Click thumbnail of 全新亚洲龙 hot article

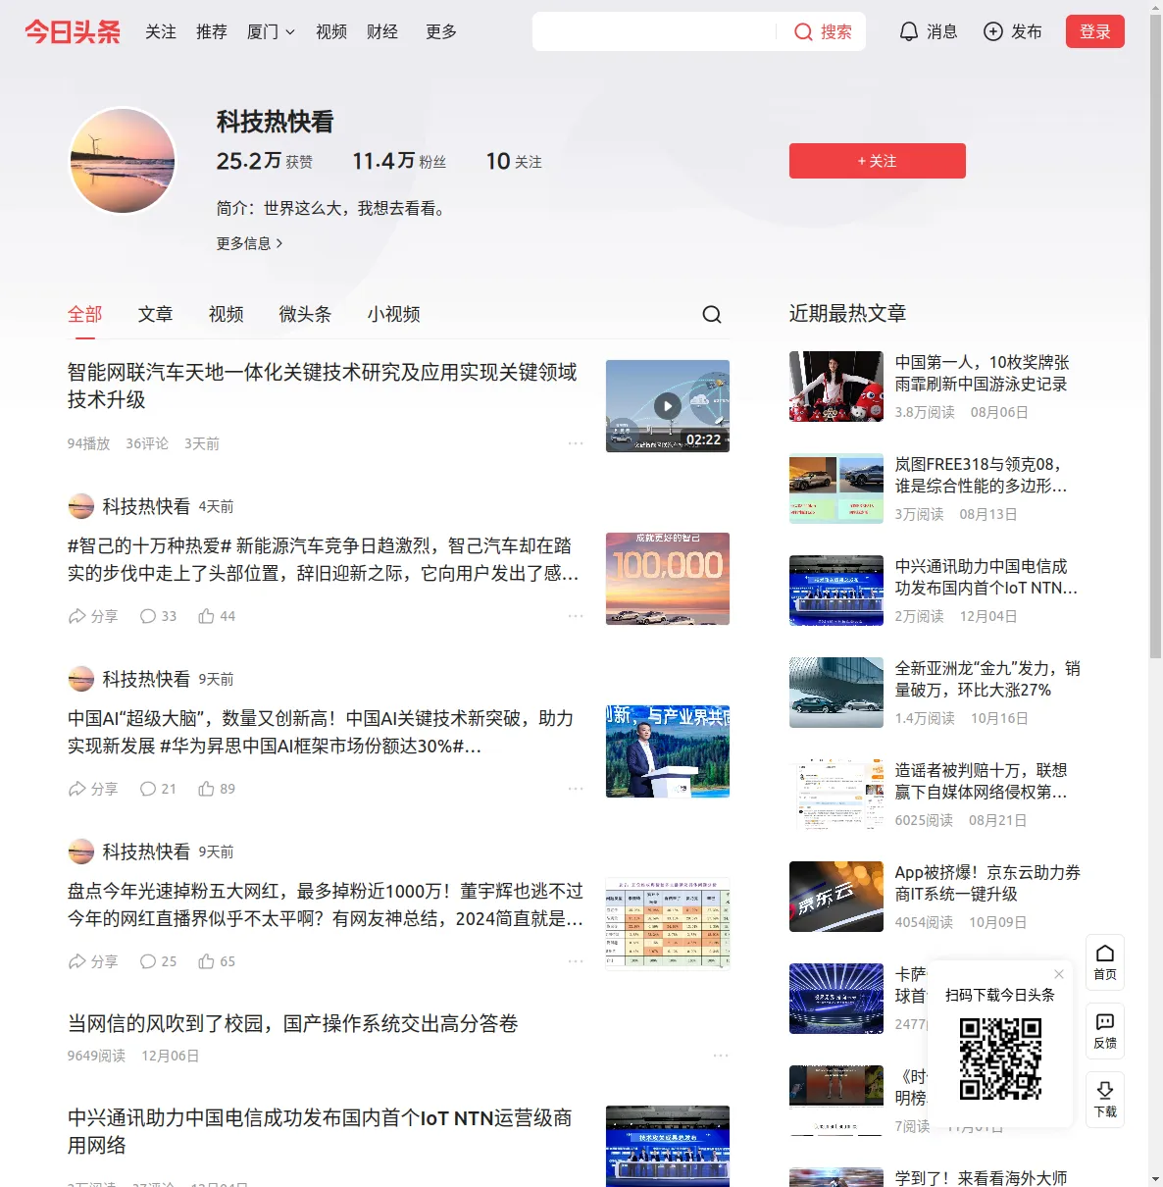pos(836,693)
